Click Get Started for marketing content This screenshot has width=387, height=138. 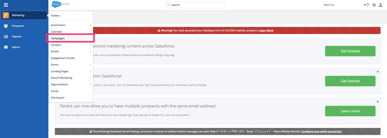click(350, 51)
